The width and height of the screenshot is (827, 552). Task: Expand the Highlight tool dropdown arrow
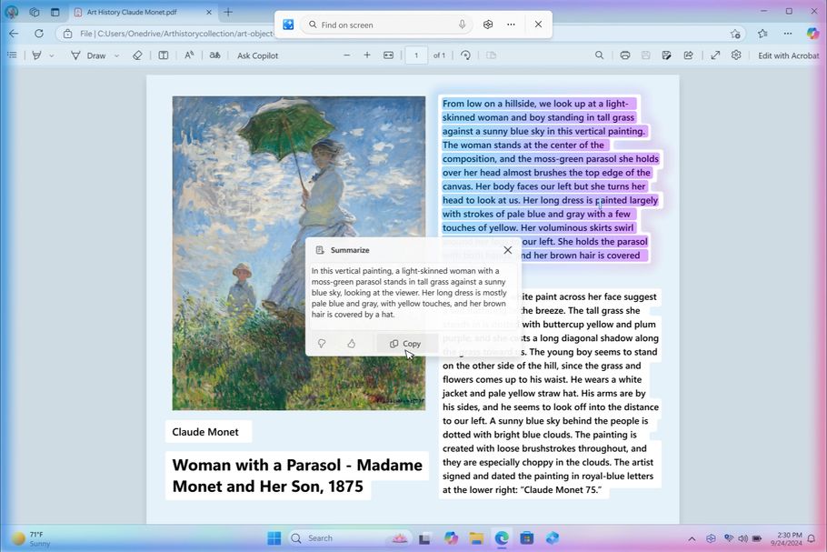tap(51, 55)
